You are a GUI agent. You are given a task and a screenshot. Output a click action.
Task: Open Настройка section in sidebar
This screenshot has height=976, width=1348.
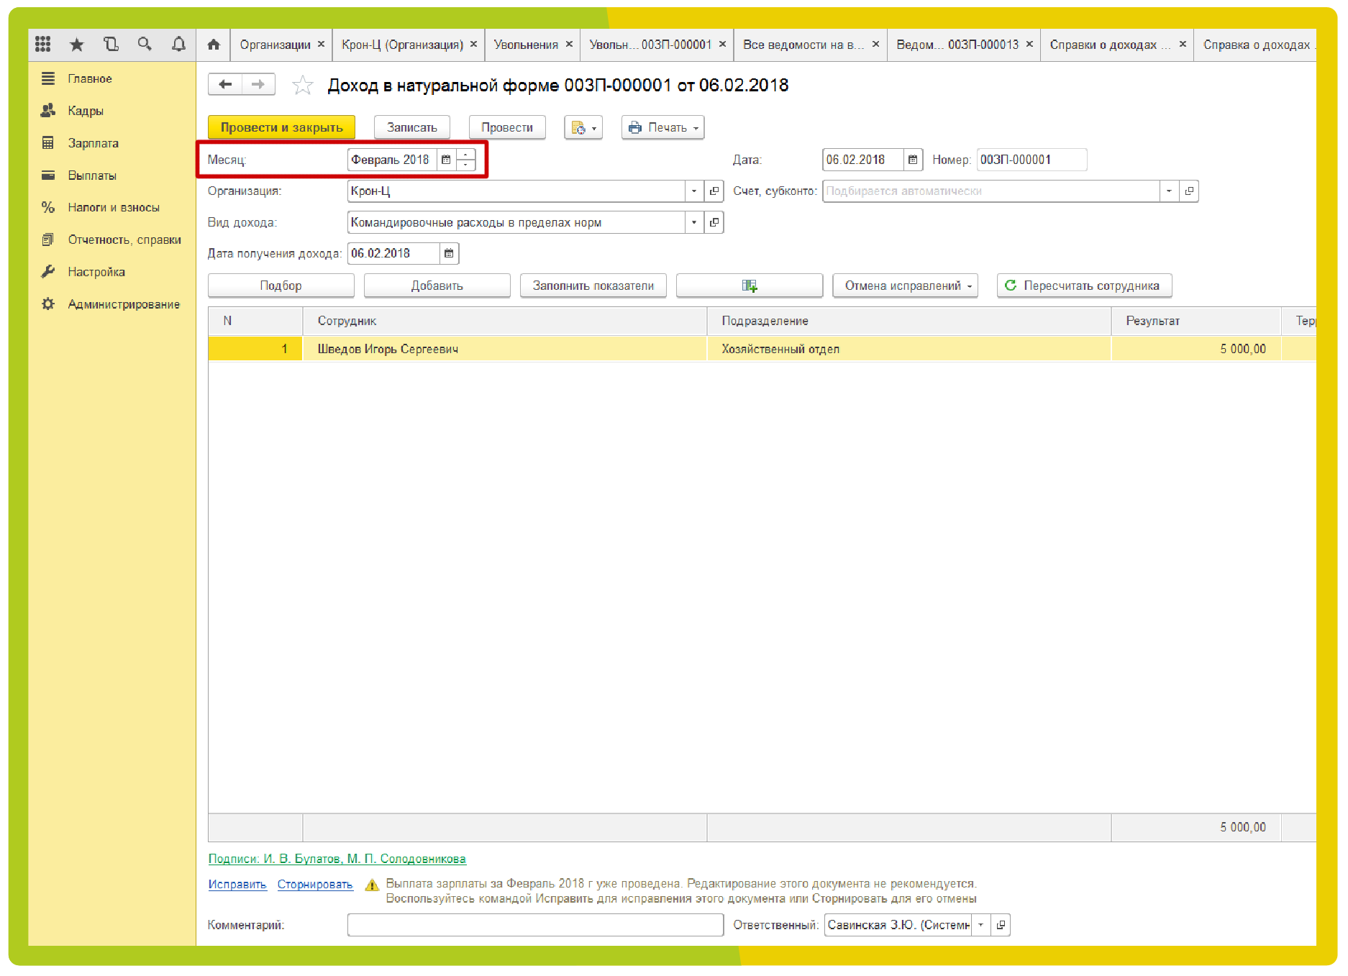pyautogui.click(x=96, y=272)
